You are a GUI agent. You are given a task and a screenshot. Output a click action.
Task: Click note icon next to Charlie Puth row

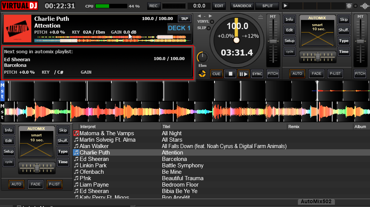pos(76,153)
